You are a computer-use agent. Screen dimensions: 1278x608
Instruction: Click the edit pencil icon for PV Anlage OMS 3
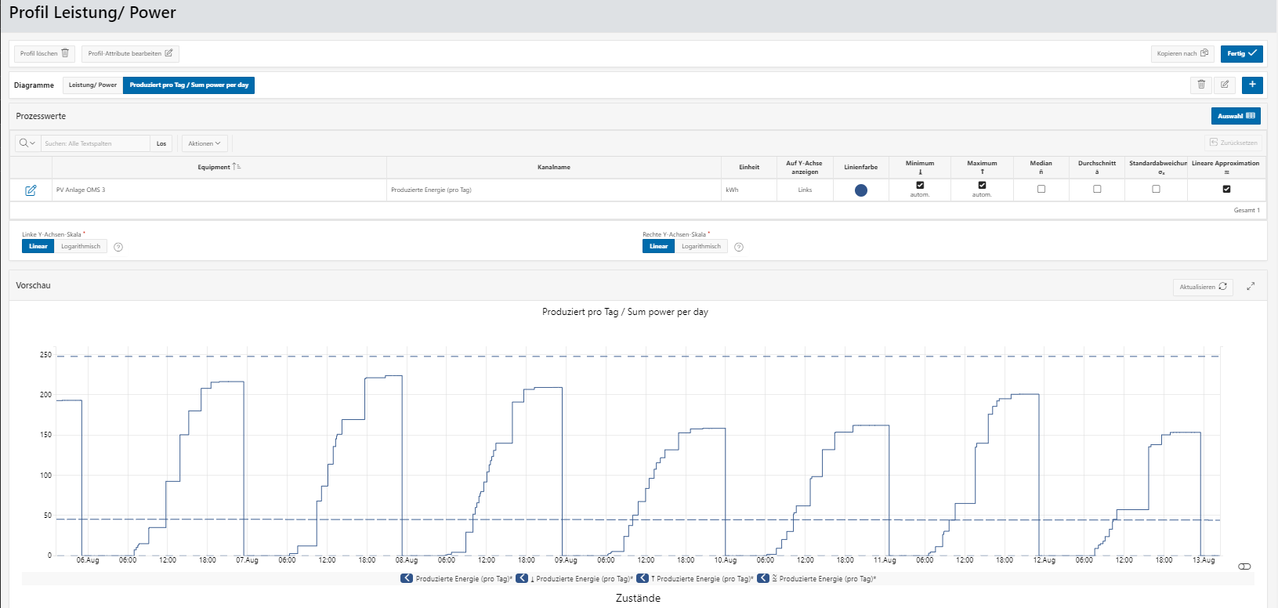(x=31, y=190)
